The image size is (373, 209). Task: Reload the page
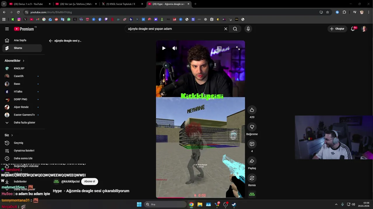tap(18, 12)
